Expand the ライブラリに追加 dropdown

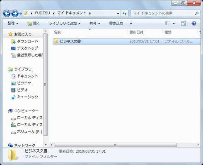65,24
